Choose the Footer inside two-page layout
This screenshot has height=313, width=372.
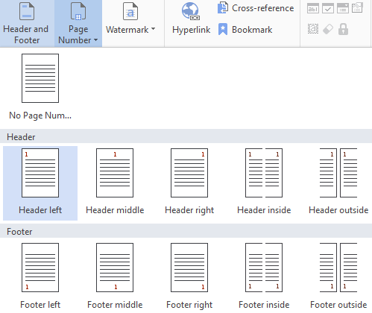(x=264, y=276)
